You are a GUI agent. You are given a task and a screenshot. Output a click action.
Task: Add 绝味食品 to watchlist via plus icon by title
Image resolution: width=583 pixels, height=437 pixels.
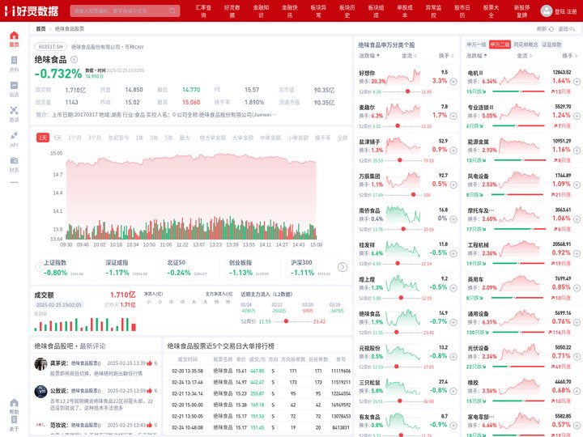(74, 59)
